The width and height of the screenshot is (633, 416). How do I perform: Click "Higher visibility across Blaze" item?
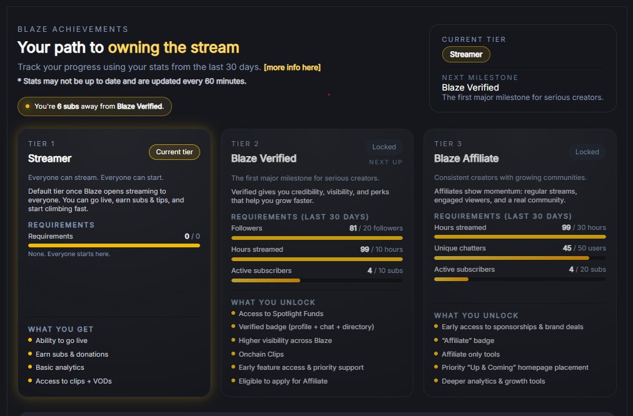coord(285,340)
